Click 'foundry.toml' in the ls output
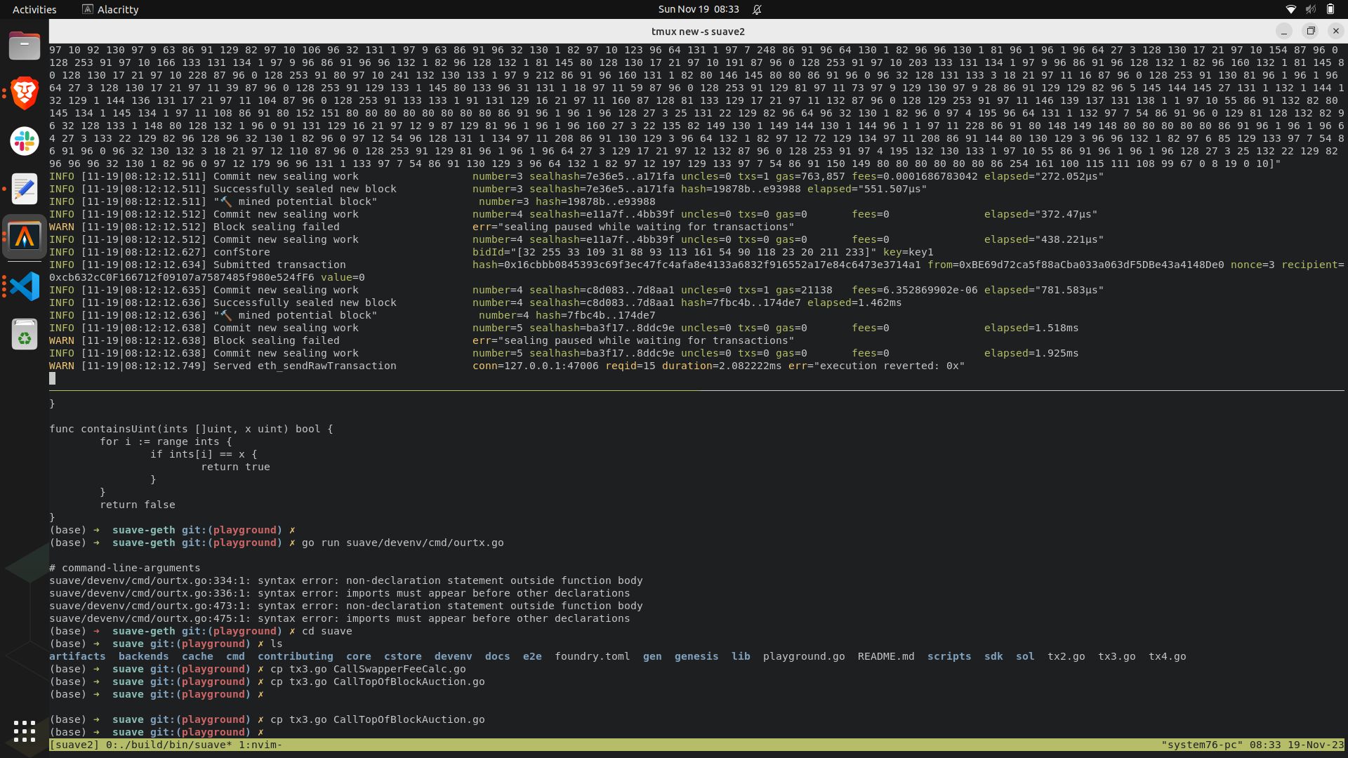The width and height of the screenshot is (1348, 758). click(x=593, y=656)
